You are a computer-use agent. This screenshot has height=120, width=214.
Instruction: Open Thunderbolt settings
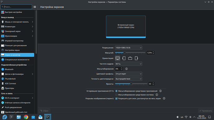17,79
